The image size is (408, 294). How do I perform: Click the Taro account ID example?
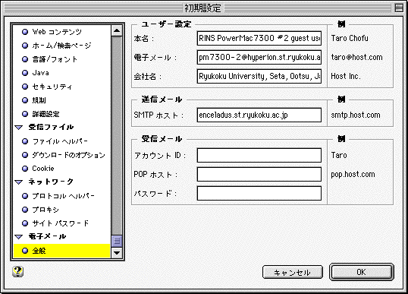(x=339, y=155)
